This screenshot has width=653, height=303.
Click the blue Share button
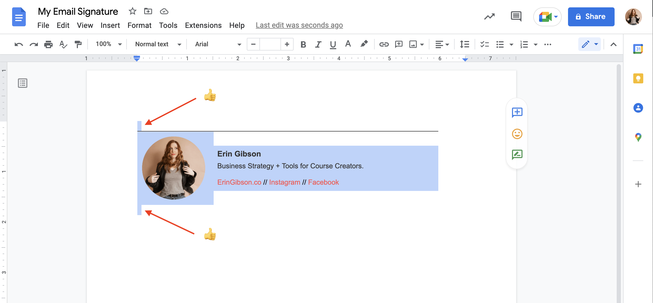point(591,17)
